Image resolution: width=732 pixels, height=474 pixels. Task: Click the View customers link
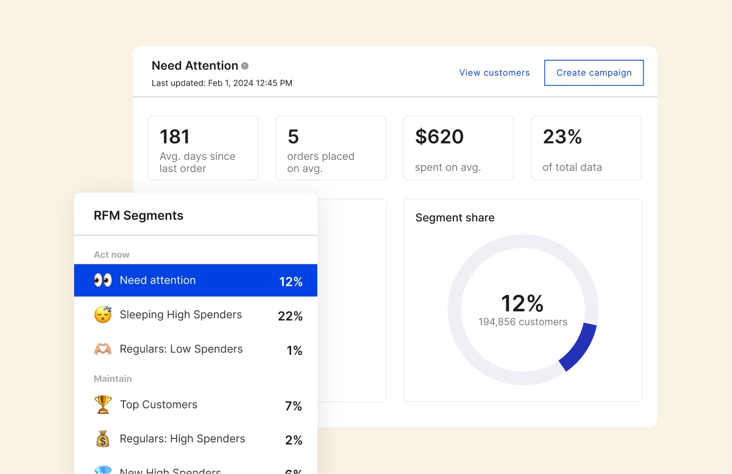click(x=494, y=73)
